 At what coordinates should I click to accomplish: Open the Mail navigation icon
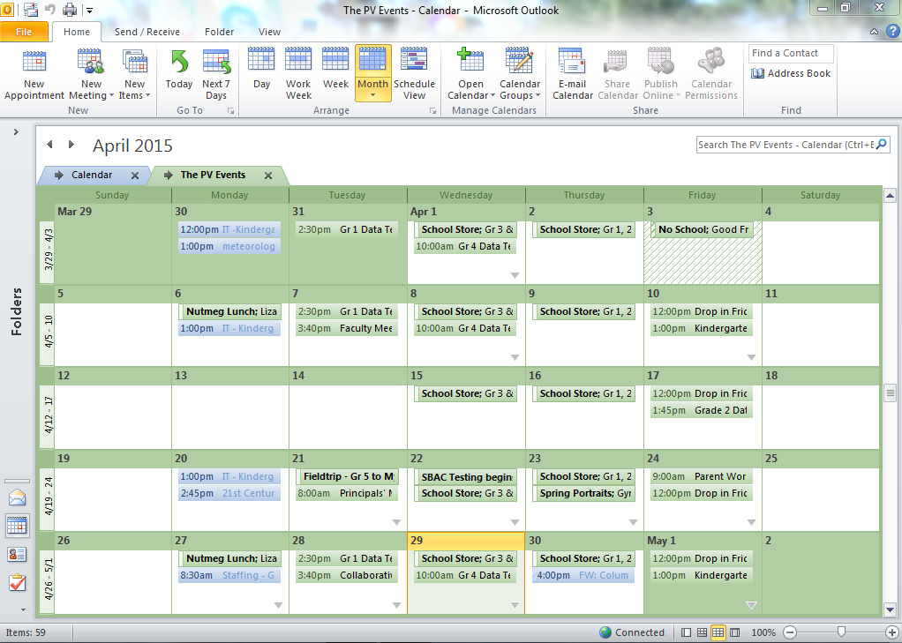[x=18, y=498]
